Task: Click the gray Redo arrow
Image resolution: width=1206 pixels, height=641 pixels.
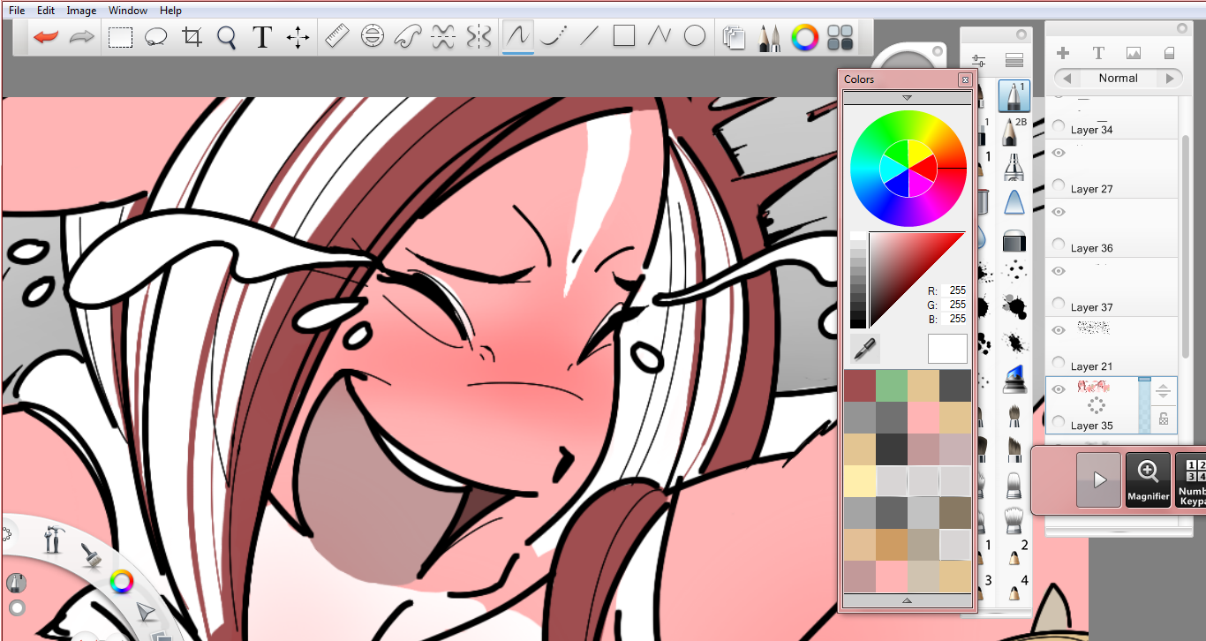Action: click(x=81, y=36)
